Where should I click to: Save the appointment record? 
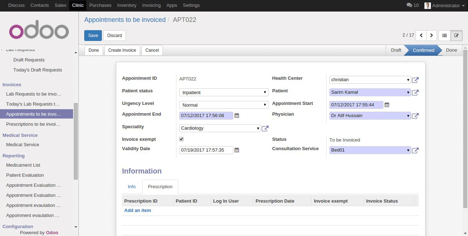[x=93, y=36]
